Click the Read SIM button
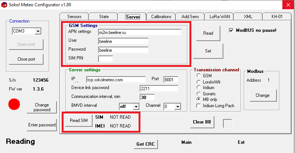 [79, 120]
